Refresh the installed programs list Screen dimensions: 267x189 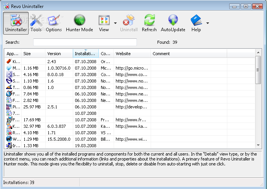(x=149, y=23)
